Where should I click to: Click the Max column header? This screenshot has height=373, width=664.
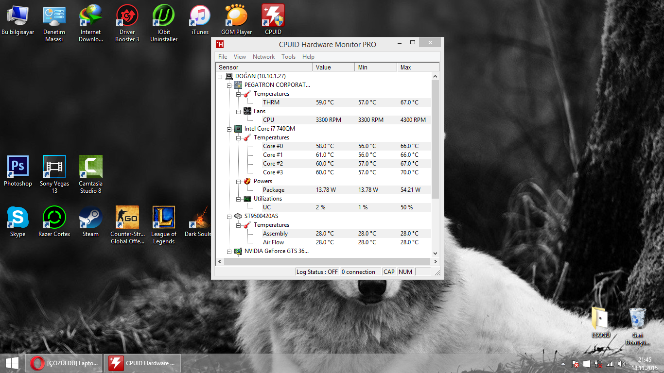tap(418, 67)
